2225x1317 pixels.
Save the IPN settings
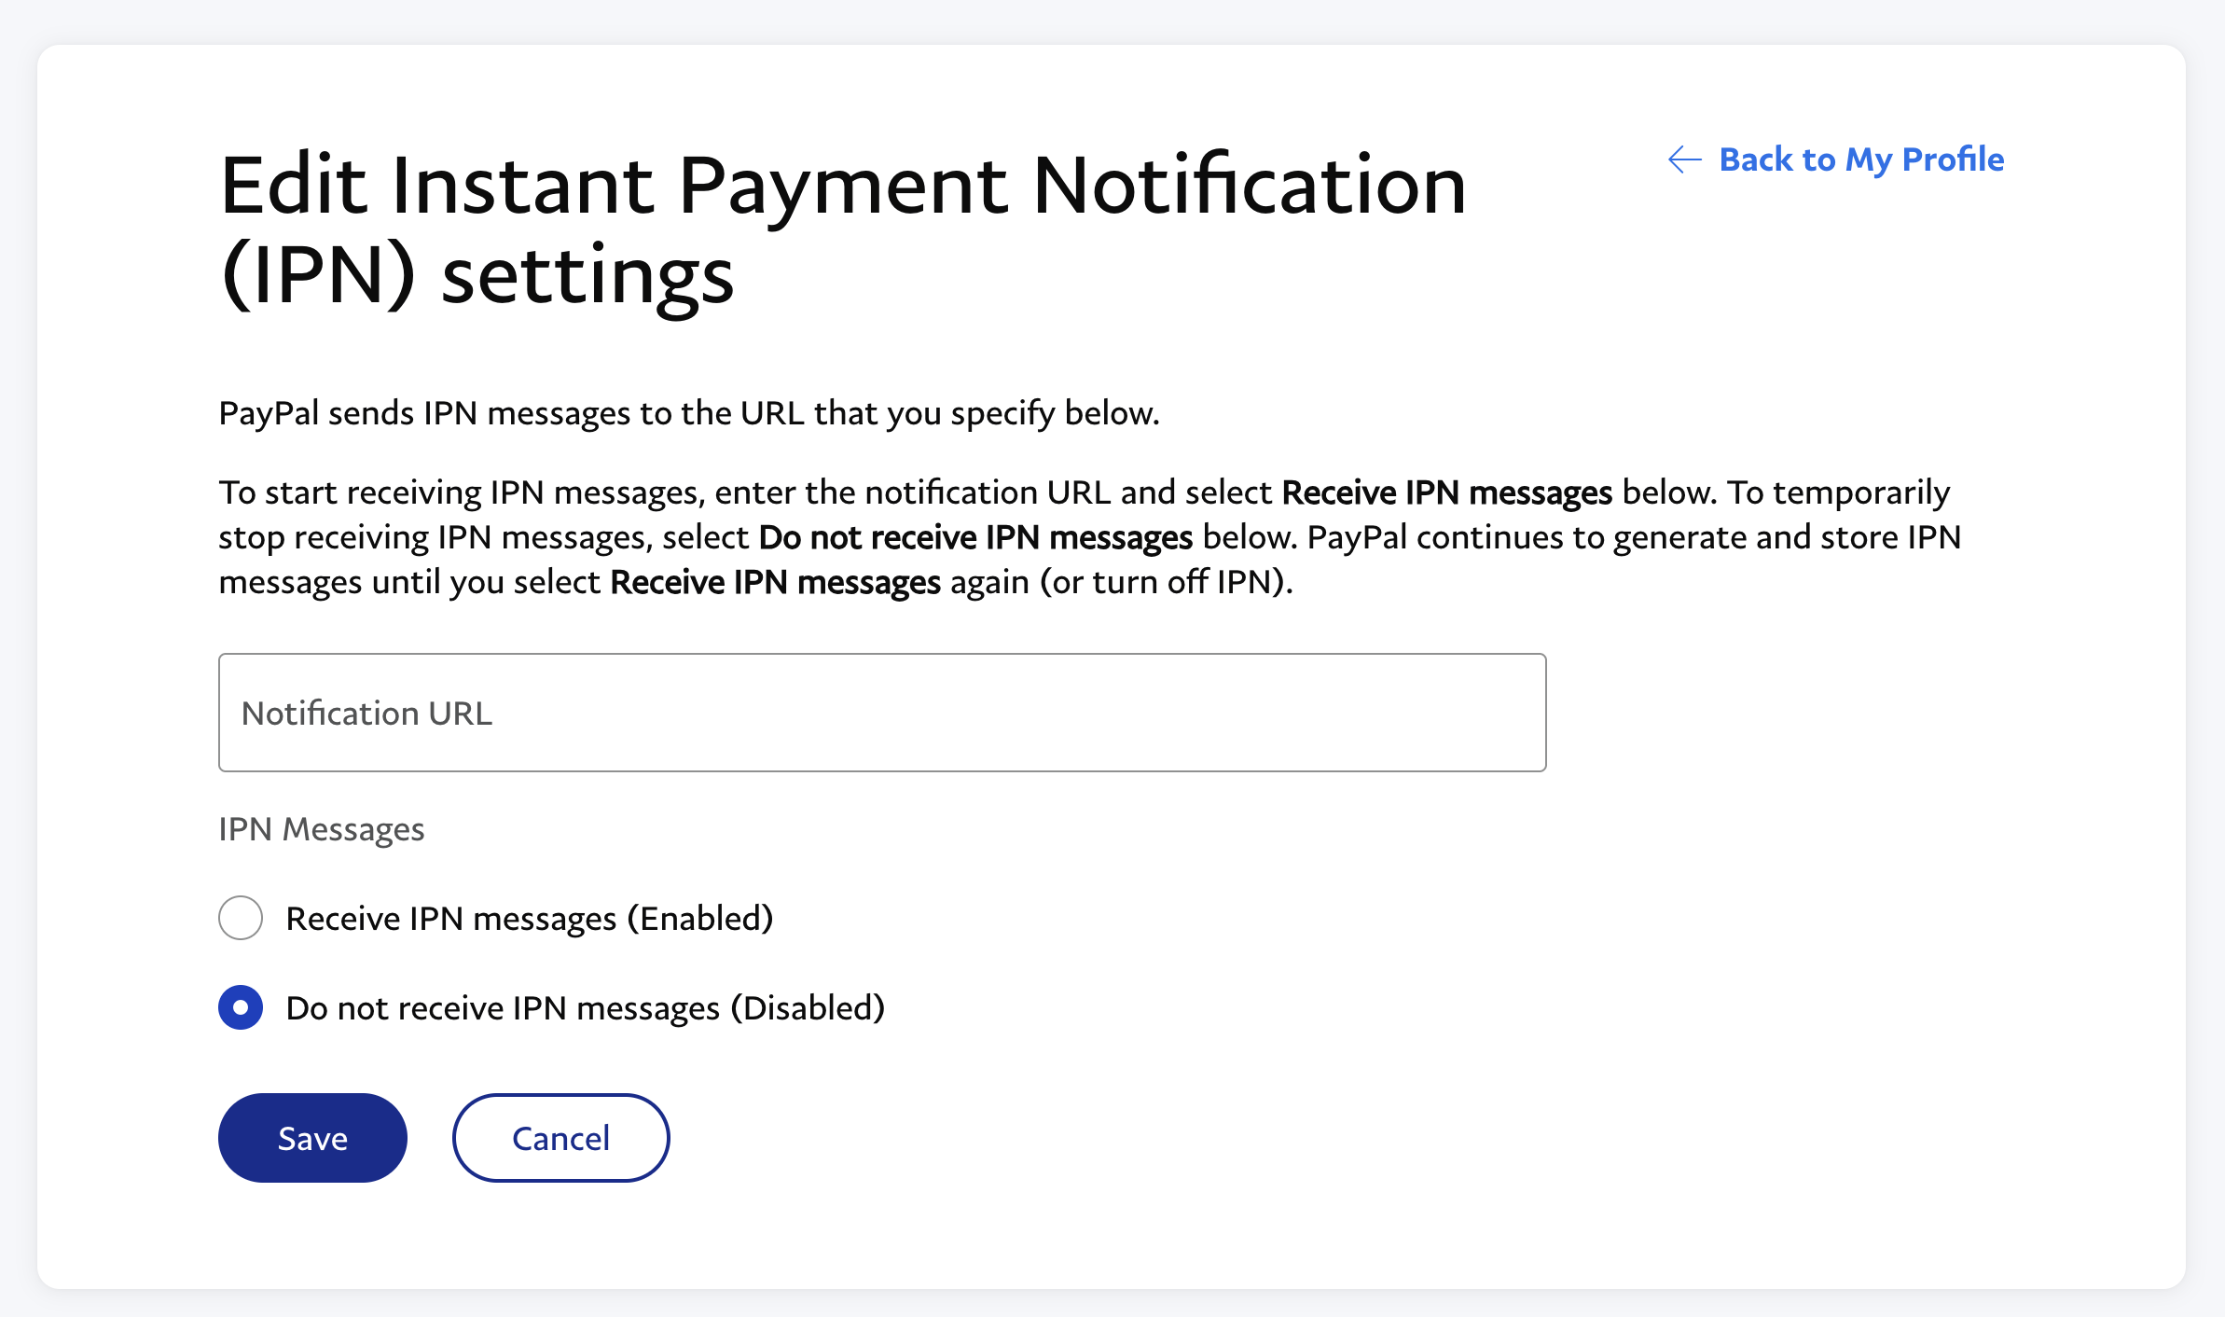pyautogui.click(x=311, y=1137)
